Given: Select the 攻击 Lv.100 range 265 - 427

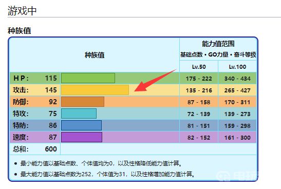Looking at the screenshot, I should click(237, 90).
